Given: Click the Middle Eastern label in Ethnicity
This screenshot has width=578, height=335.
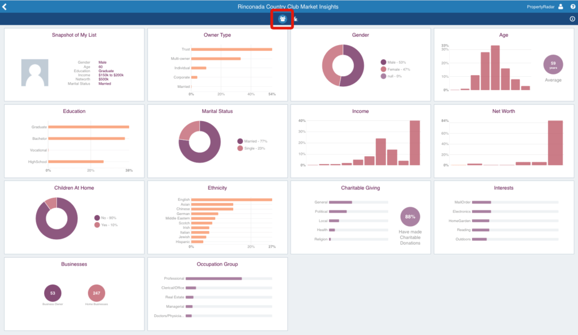Looking at the screenshot, I should tap(177, 218).
